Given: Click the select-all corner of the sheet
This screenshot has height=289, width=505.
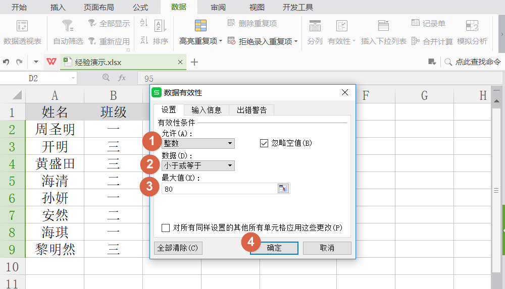Looking at the screenshot, I should tap(13, 95).
